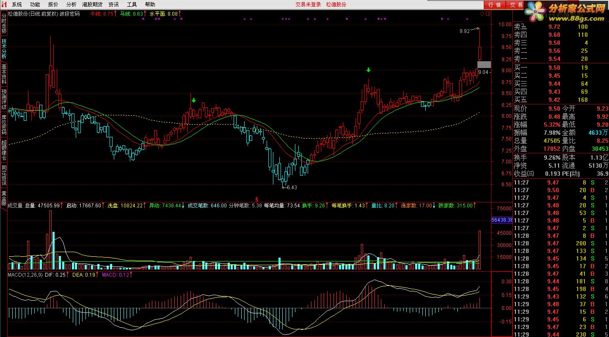Click the 马线: 8.63 indicator label
The image size is (609, 337).
tap(132, 14)
